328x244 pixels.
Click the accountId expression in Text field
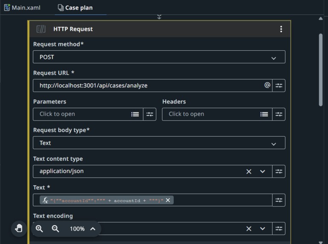tap(106, 201)
